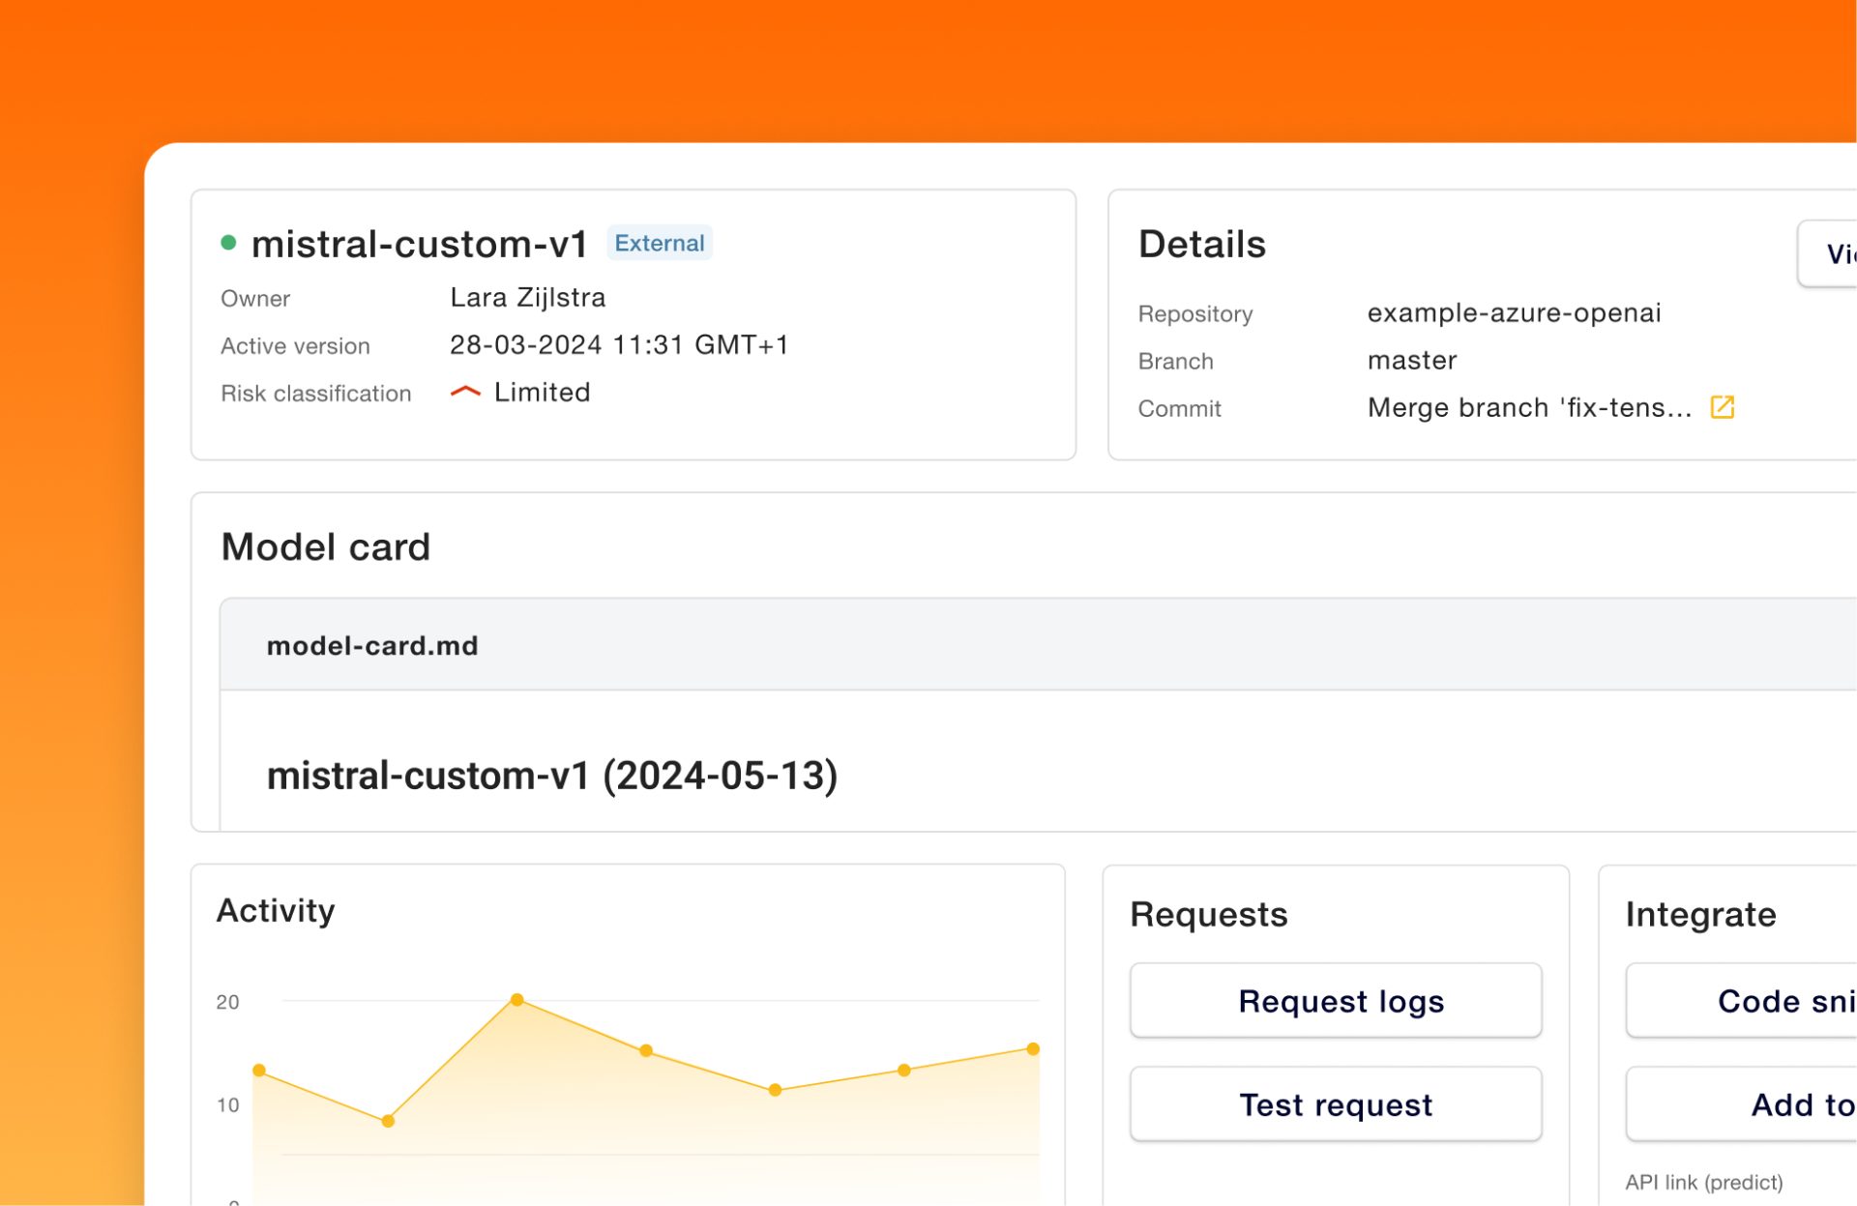Click the Activity section heading
1857x1206 pixels.
pos(276,910)
